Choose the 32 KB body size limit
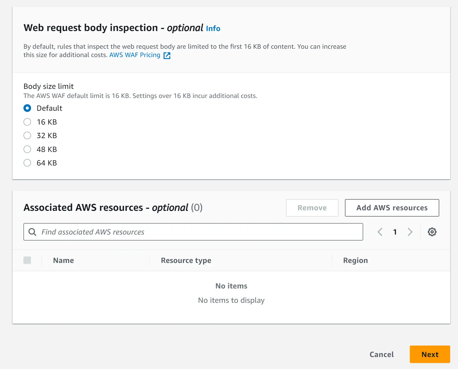 click(x=27, y=136)
